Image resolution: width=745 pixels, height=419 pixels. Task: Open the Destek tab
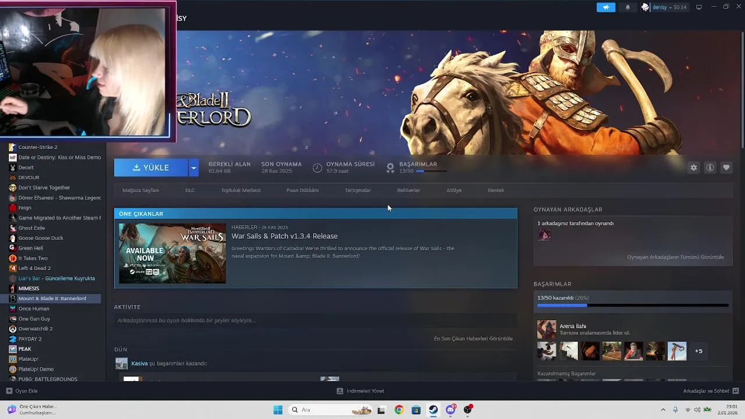tap(496, 190)
